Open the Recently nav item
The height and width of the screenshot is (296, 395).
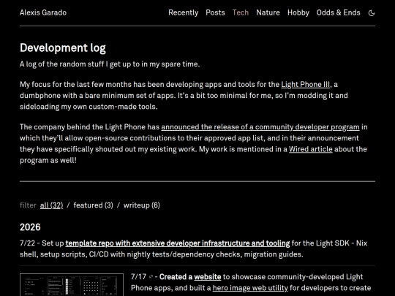click(183, 12)
